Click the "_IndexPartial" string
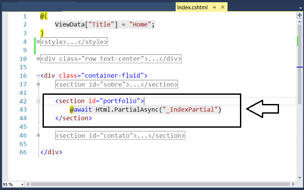 190,110
